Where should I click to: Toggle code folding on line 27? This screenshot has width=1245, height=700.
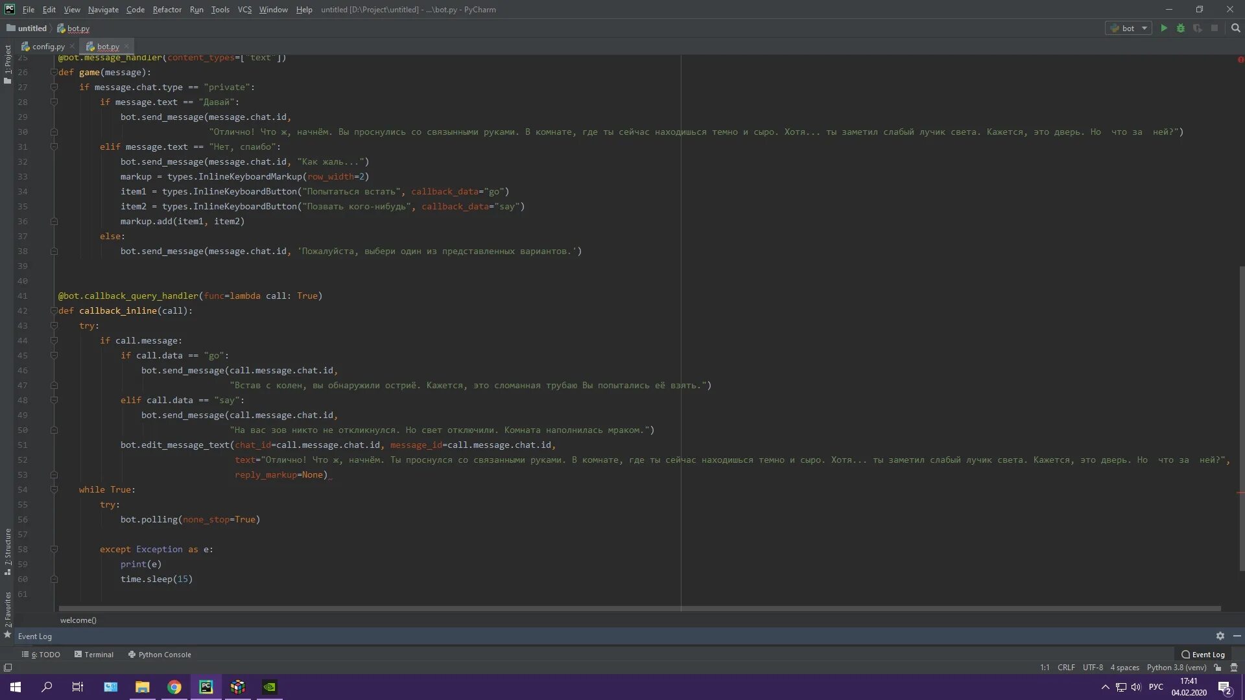click(x=53, y=87)
